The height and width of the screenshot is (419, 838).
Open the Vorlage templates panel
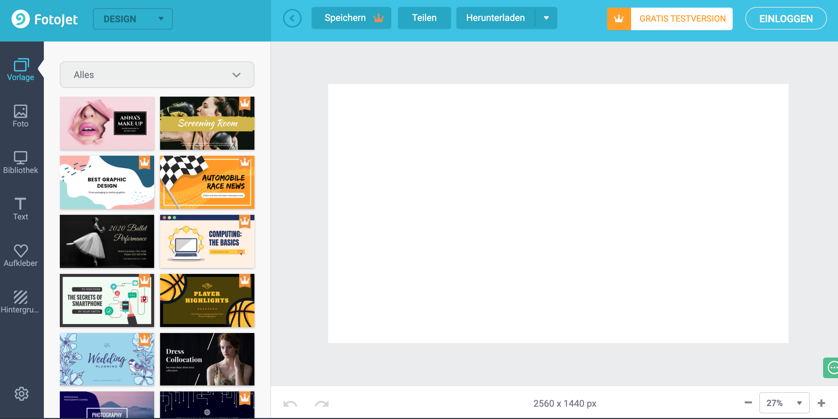pos(21,70)
